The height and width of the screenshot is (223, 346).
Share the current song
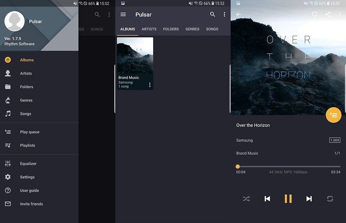coord(328,14)
